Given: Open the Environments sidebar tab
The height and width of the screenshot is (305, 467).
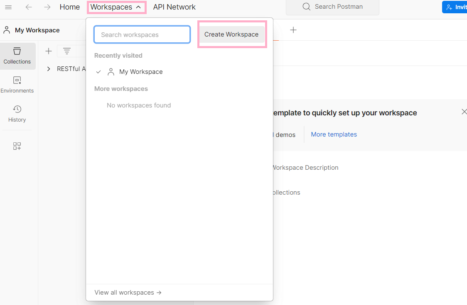Looking at the screenshot, I should click(x=17, y=85).
